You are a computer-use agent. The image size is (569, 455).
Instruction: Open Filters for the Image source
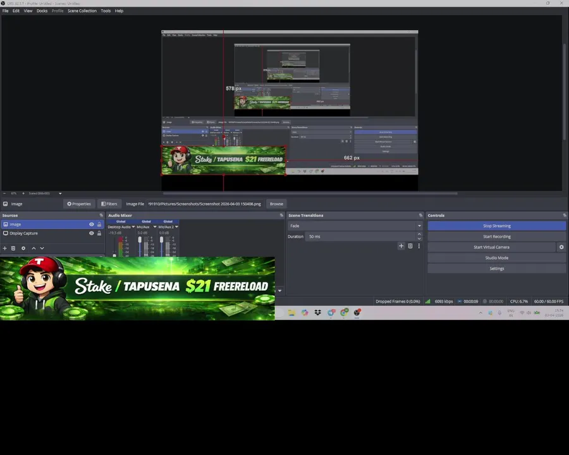pos(109,204)
